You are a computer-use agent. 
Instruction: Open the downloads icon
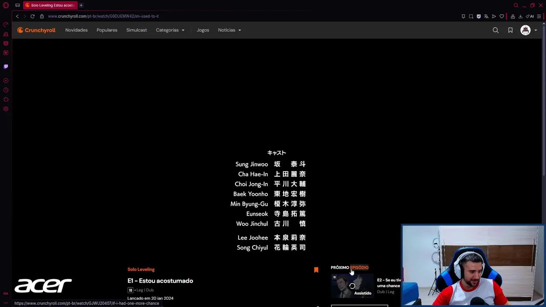(520, 16)
